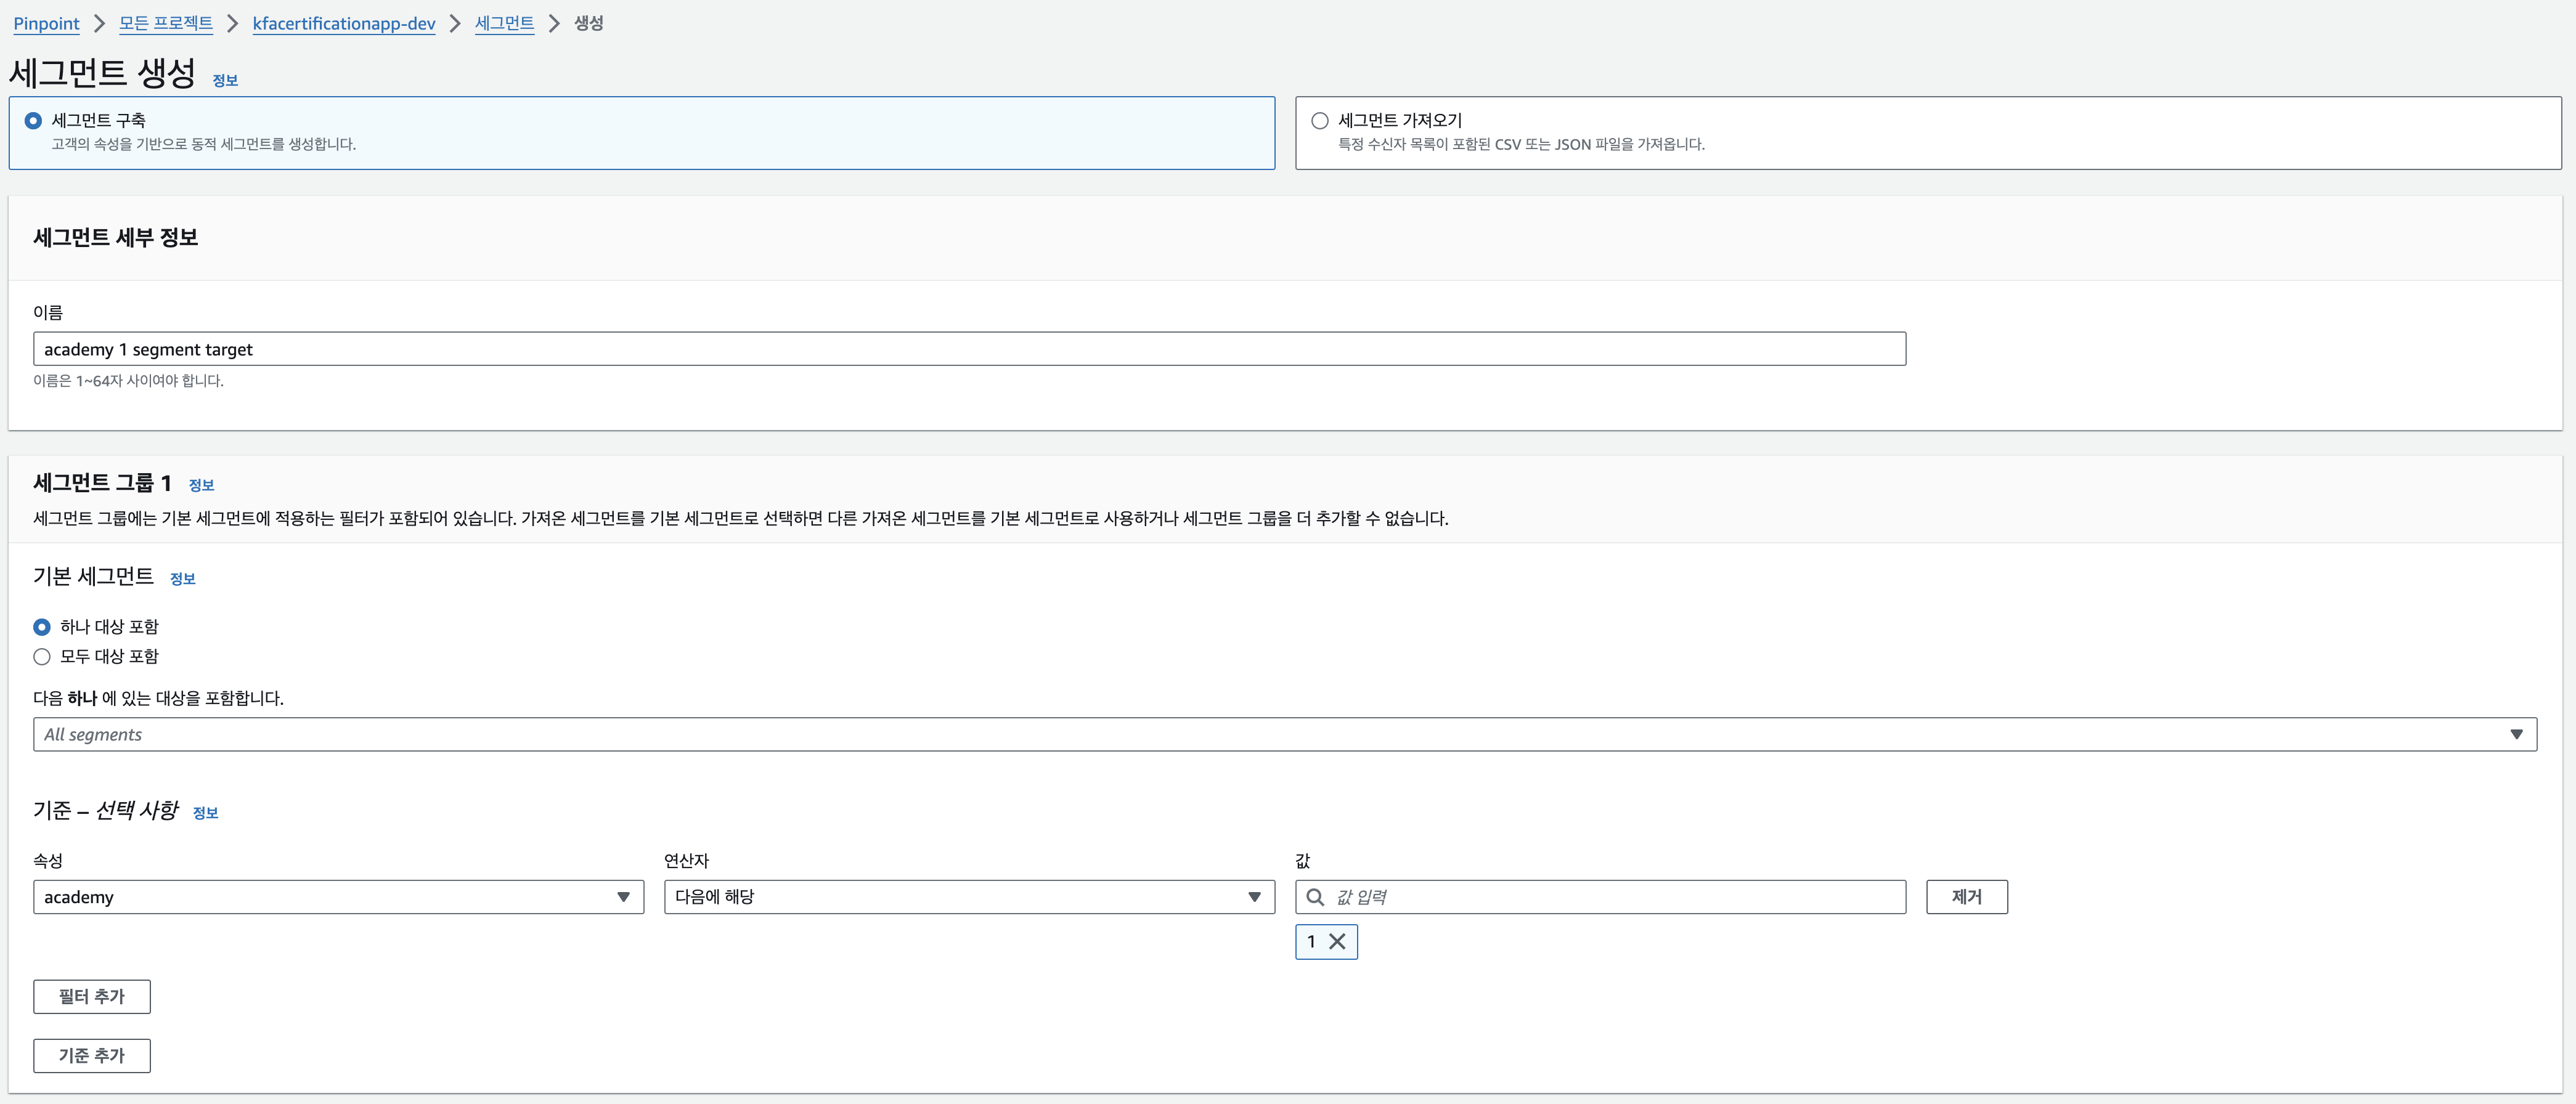Navigate to 모든 프로젝트 breadcrumb
The width and height of the screenshot is (2576, 1104).
pyautogui.click(x=166, y=24)
